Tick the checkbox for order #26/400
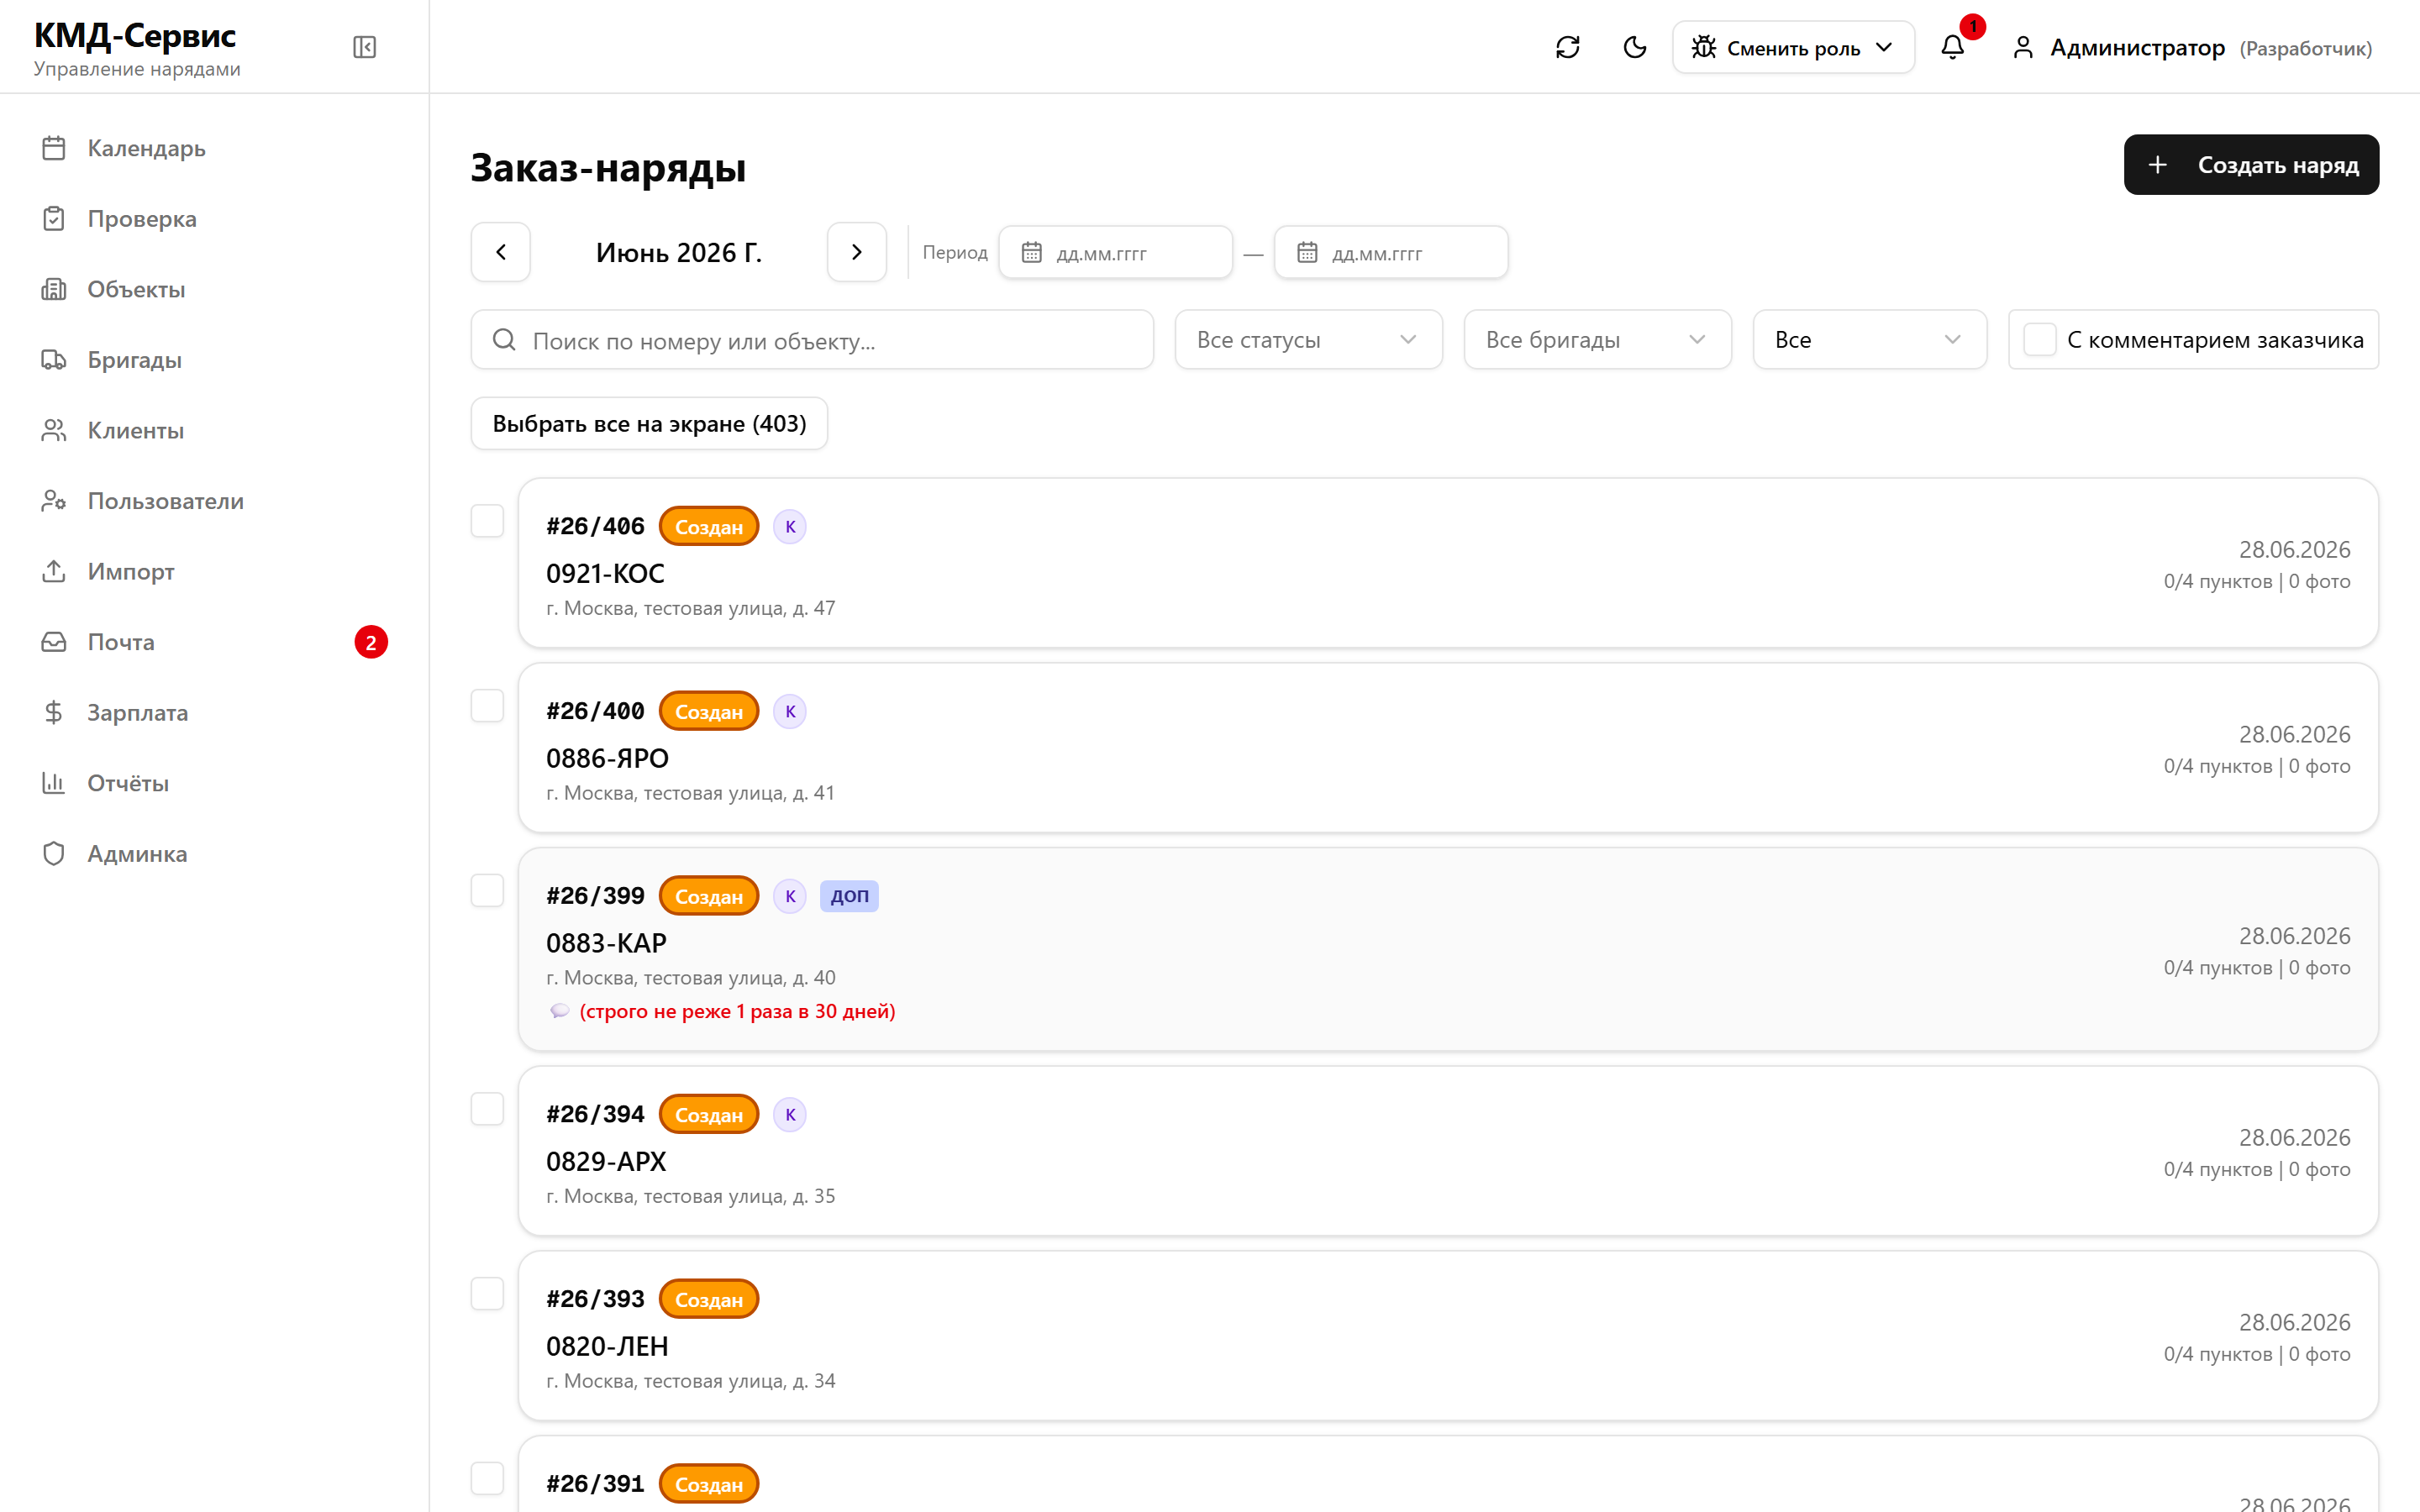The image size is (2420, 1512). click(487, 706)
